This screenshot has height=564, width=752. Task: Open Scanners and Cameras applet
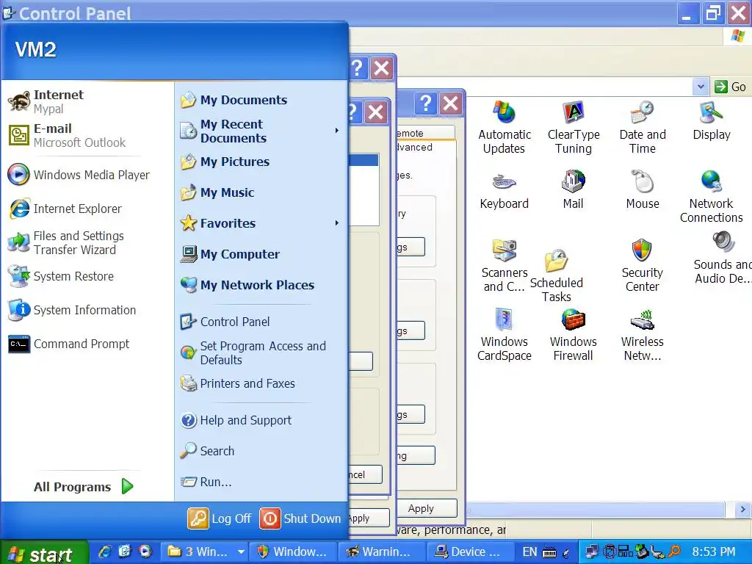click(504, 266)
